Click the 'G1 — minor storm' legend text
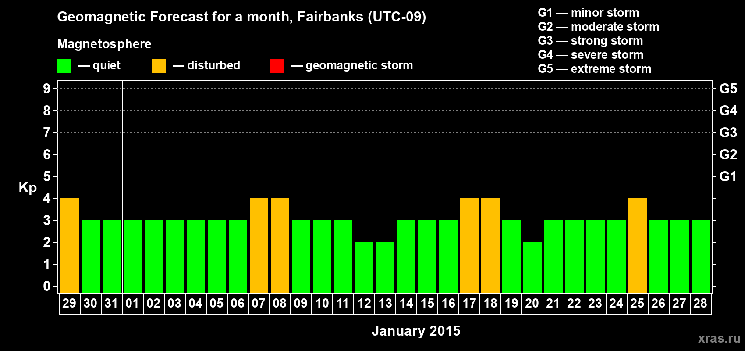The height and width of the screenshot is (351, 745). pos(589,13)
